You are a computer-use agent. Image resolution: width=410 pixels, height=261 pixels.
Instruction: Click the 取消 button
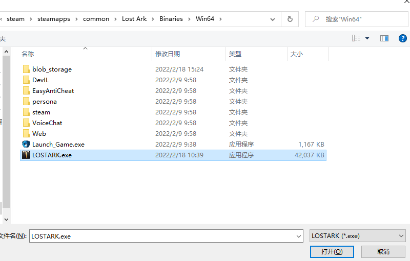point(383,252)
